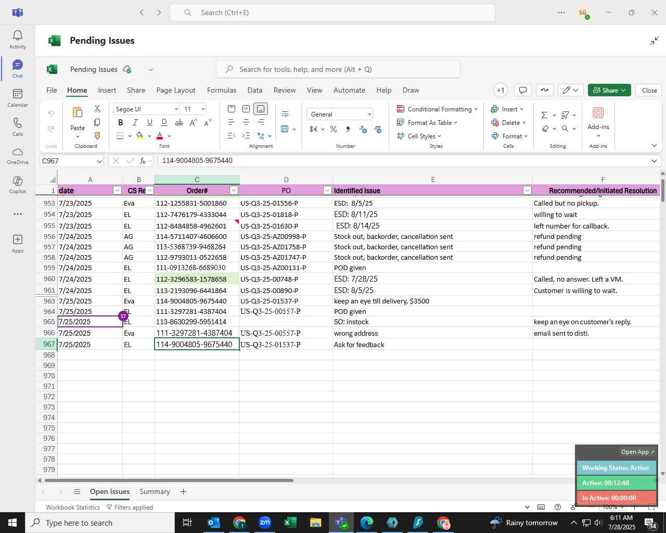The image size is (666, 533).
Task: Click the Percent Style icon
Action: (x=334, y=129)
